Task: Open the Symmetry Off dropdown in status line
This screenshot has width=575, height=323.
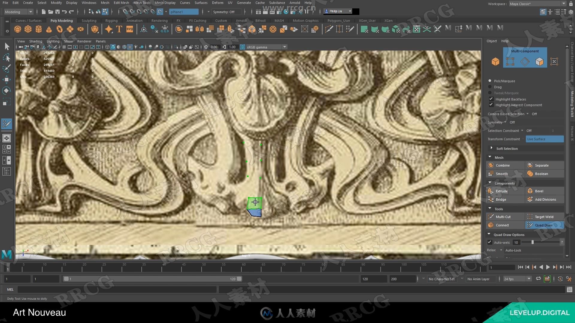Action: 226,12
